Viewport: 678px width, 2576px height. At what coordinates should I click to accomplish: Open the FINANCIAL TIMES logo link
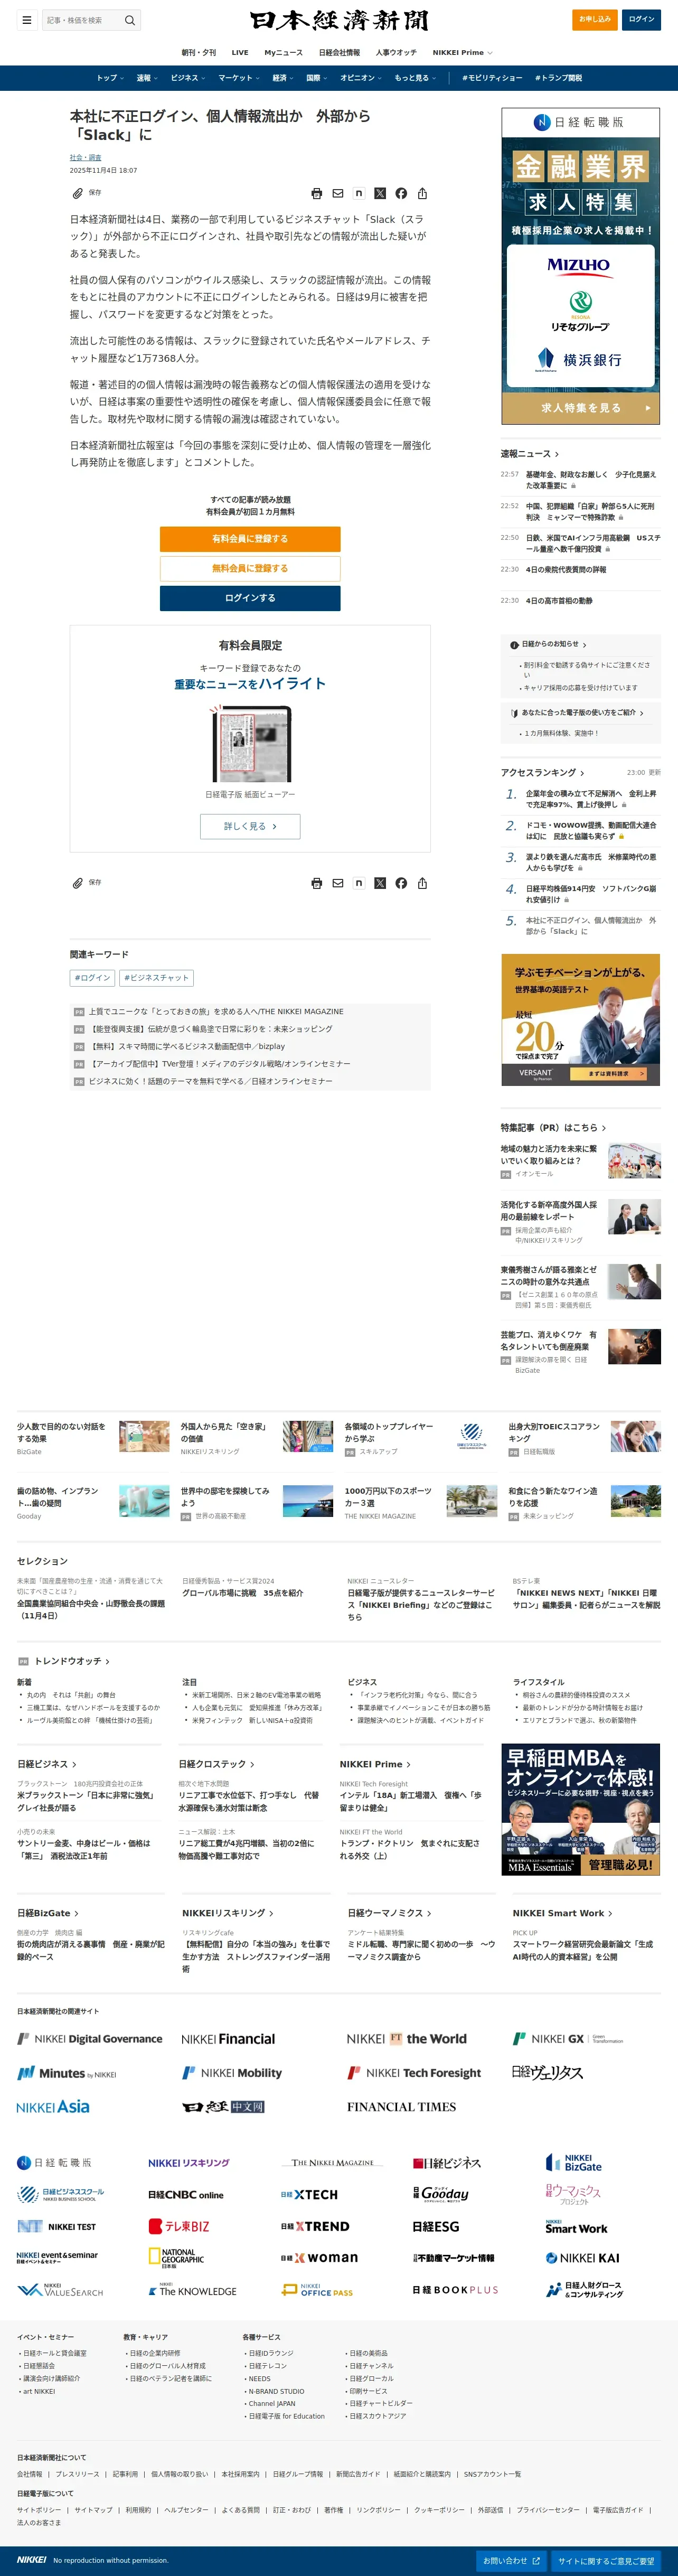tap(401, 2107)
